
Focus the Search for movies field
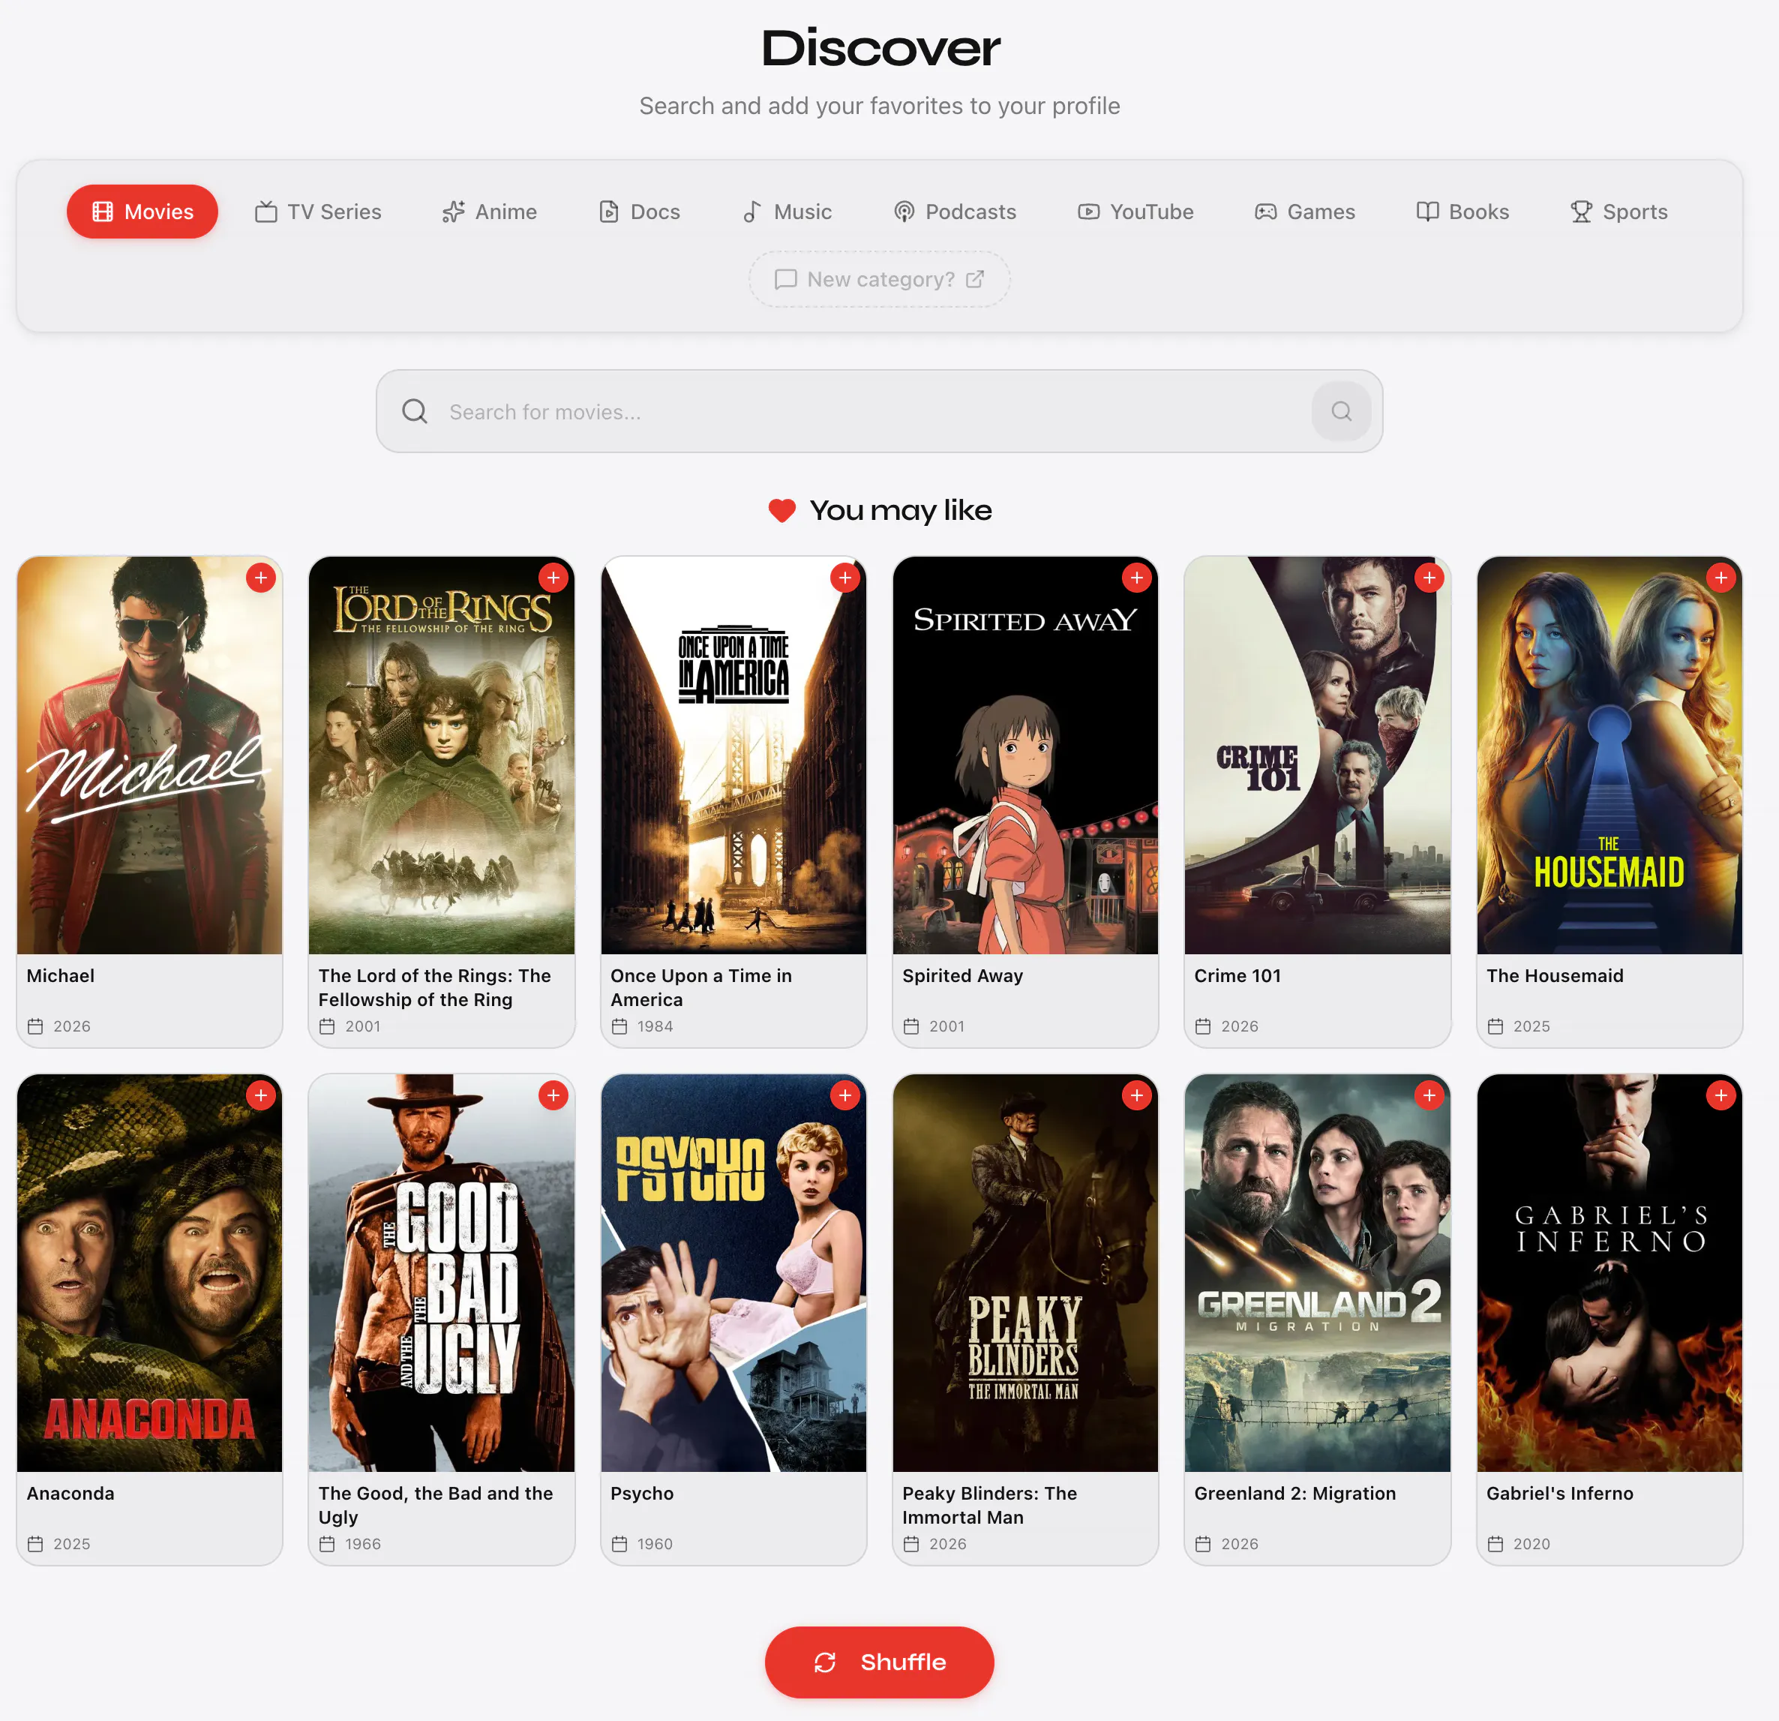click(x=880, y=411)
